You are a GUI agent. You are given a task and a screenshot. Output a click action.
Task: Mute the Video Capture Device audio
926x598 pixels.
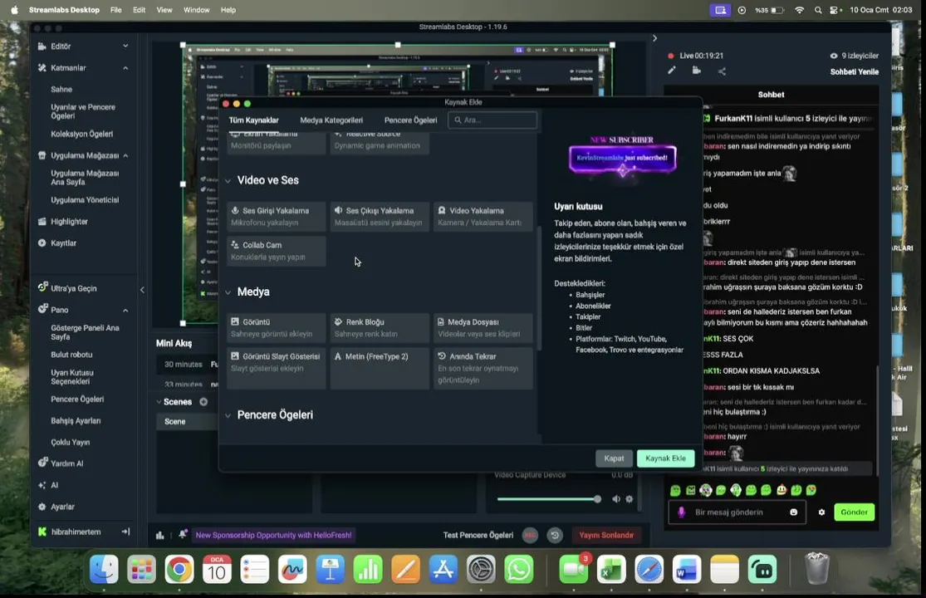(616, 499)
